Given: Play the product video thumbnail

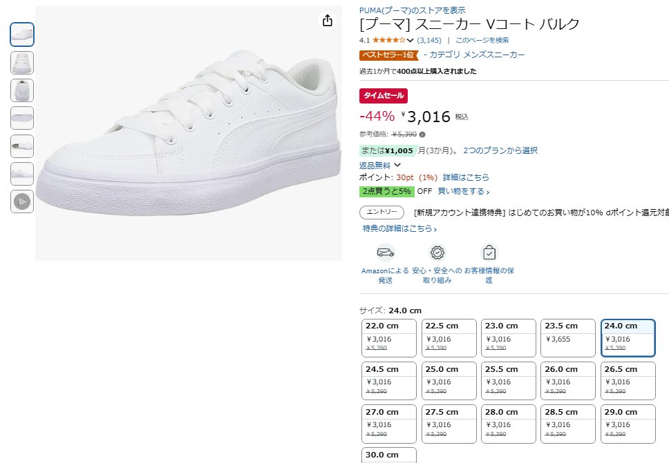Looking at the screenshot, I should click(22, 201).
